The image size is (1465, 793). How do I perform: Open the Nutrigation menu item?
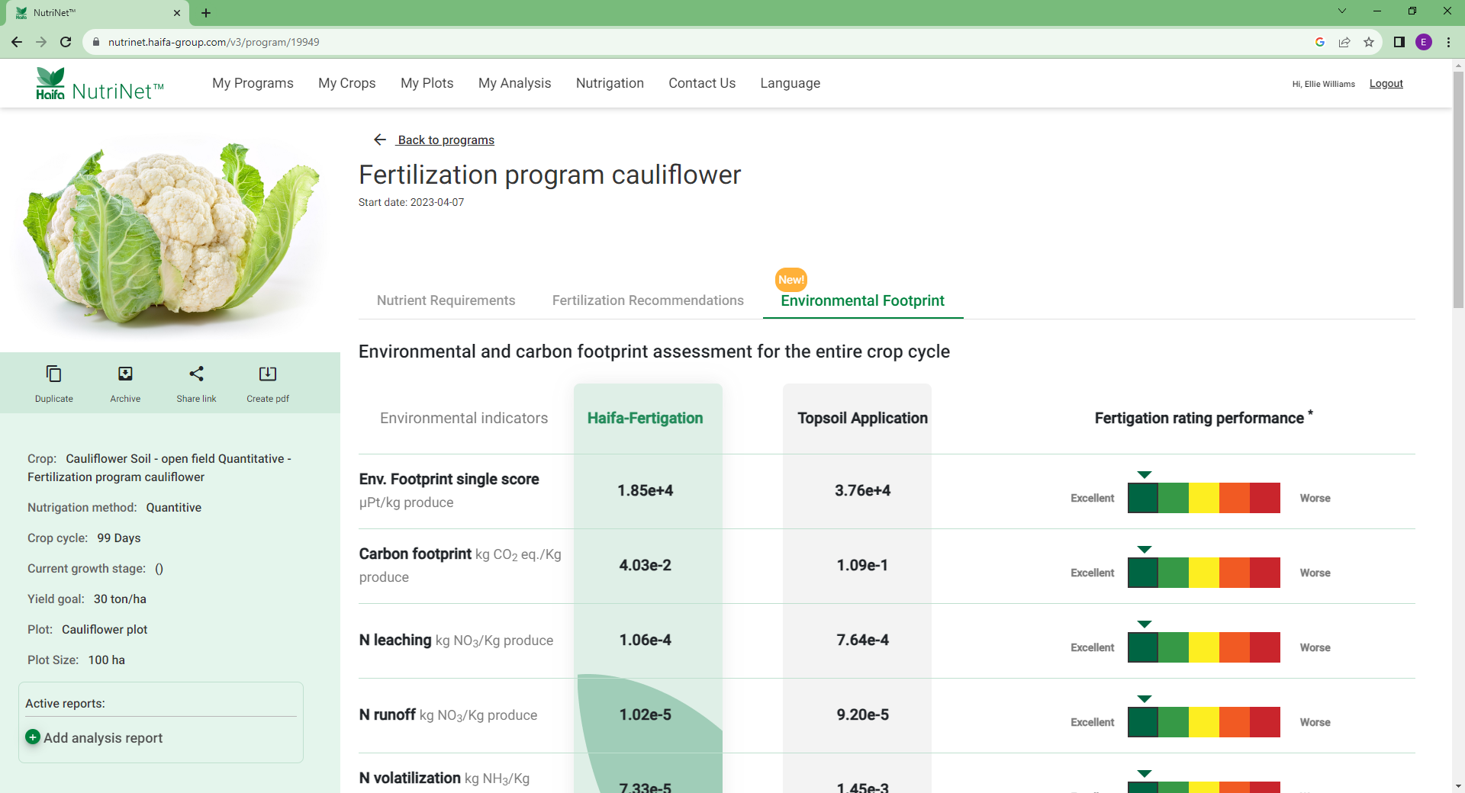(x=610, y=83)
